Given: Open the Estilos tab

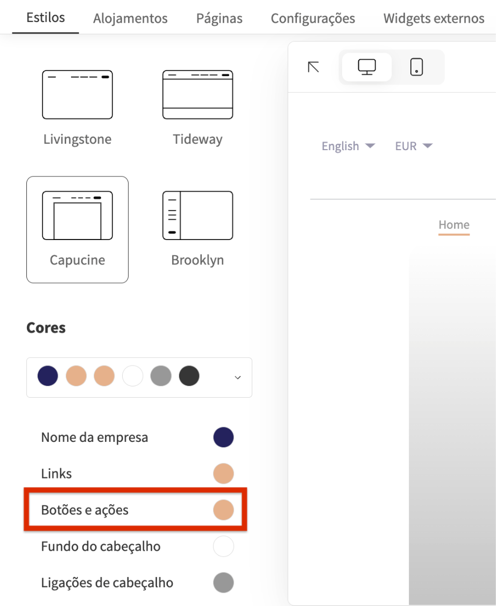Looking at the screenshot, I should coord(46,17).
